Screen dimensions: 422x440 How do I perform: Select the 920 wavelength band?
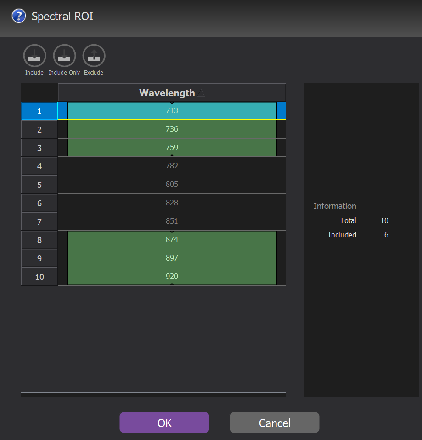[x=172, y=277]
